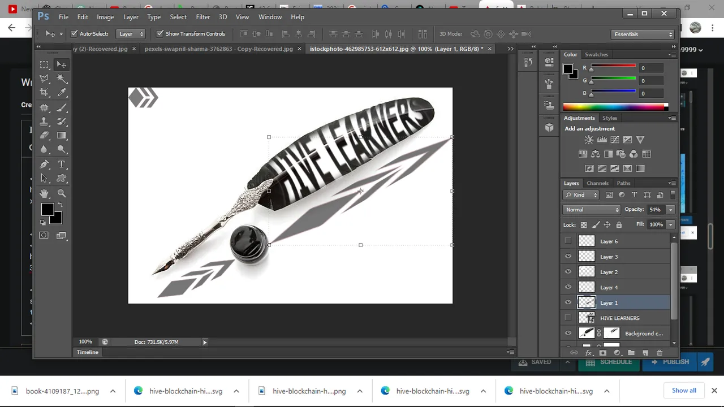
Task: Select the Horizontal Type tool
Action: [62, 164]
